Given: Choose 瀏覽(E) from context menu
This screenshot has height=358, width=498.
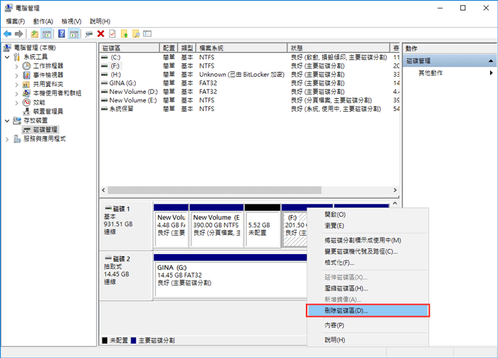Looking at the screenshot, I should click(368, 226).
